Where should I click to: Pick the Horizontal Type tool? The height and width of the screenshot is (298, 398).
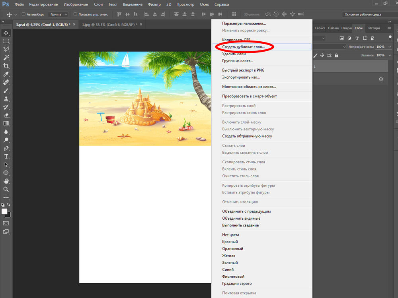point(6,157)
